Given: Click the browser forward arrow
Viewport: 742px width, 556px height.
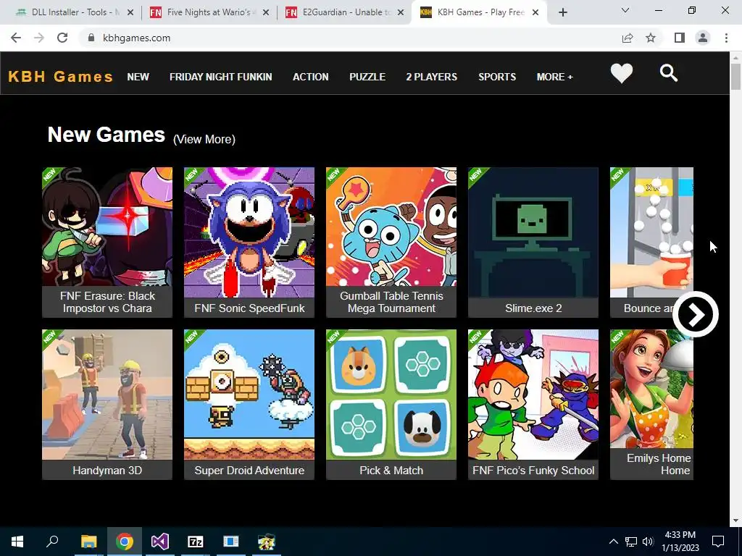Looking at the screenshot, I should (x=39, y=38).
